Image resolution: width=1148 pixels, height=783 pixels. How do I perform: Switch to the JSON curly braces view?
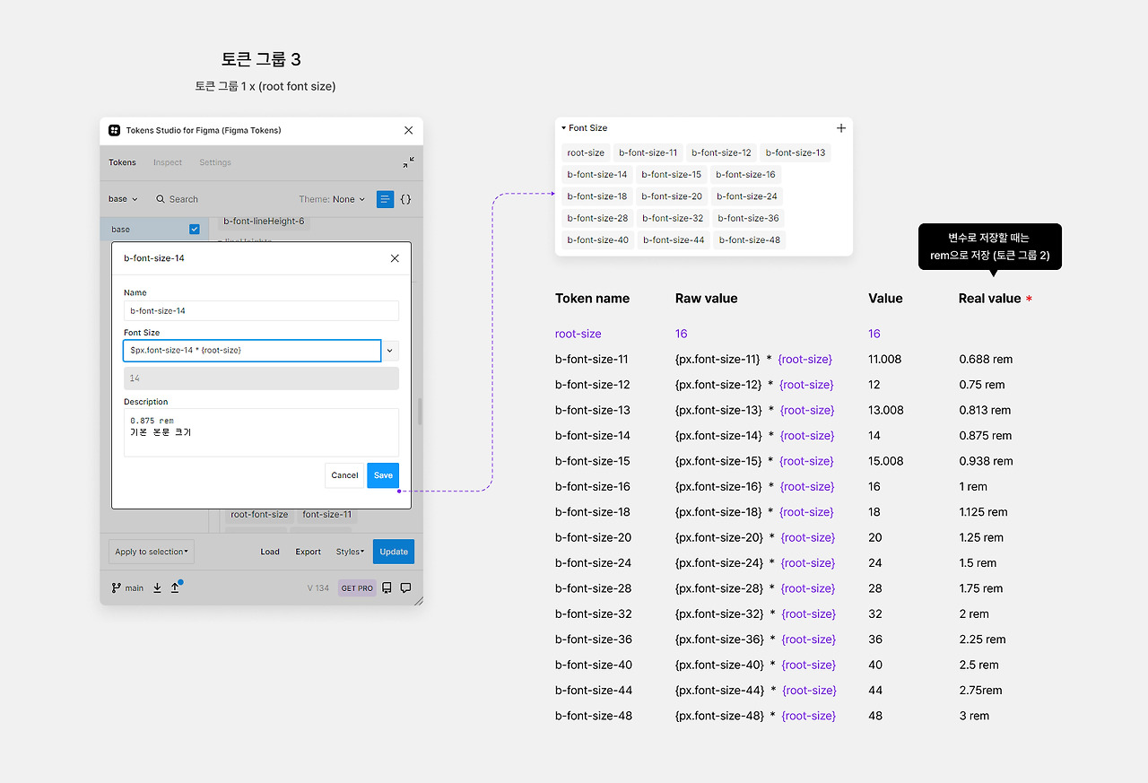point(405,199)
